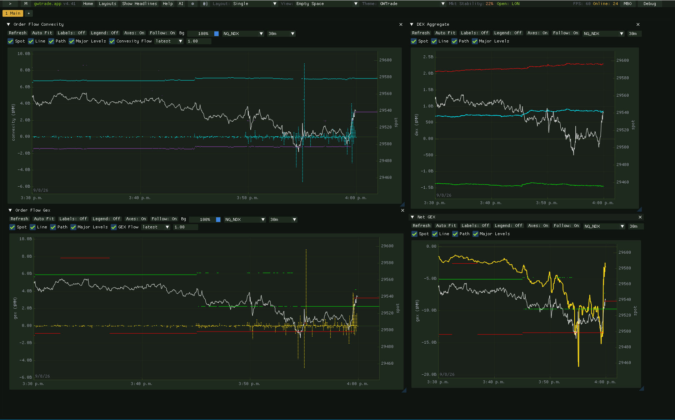Add a new tab with the '+' button
The height and width of the screenshot is (420, 675).
point(29,13)
